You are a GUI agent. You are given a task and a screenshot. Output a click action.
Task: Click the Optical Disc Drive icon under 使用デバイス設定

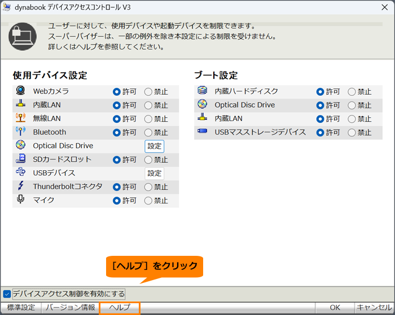[x=21, y=145]
